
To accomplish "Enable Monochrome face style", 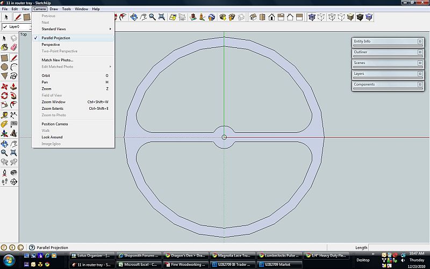I will coord(369,17).
